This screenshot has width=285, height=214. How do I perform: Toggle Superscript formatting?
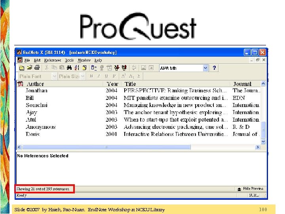click(x=123, y=76)
